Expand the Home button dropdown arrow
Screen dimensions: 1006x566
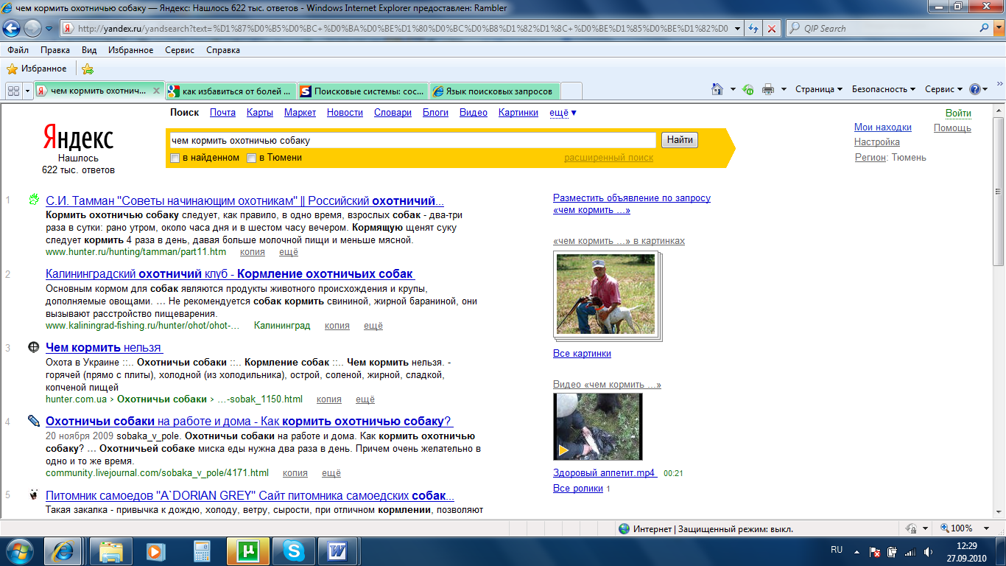(x=733, y=89)
